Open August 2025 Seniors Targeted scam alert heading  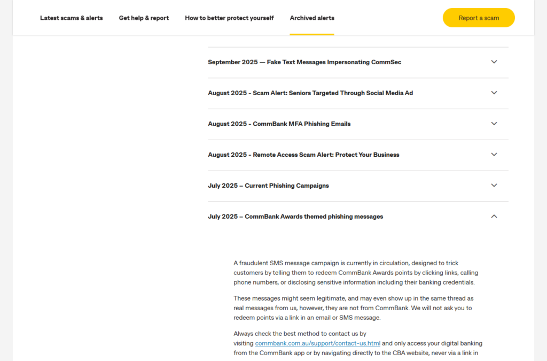pyautogui.click(x=310, y=93)
